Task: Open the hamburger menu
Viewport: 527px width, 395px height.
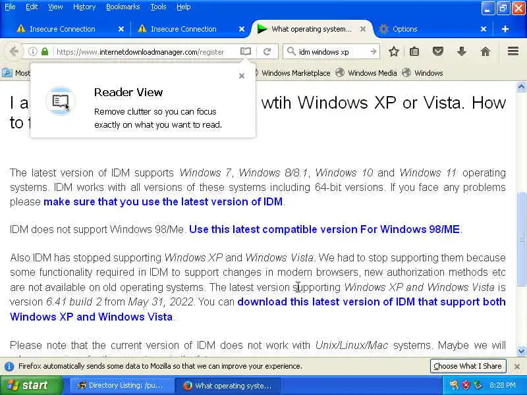Action: click(513, 51)
